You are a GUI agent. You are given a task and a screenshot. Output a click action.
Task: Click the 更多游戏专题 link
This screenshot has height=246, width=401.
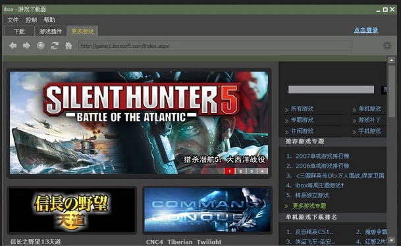click(x=309, y=206)
